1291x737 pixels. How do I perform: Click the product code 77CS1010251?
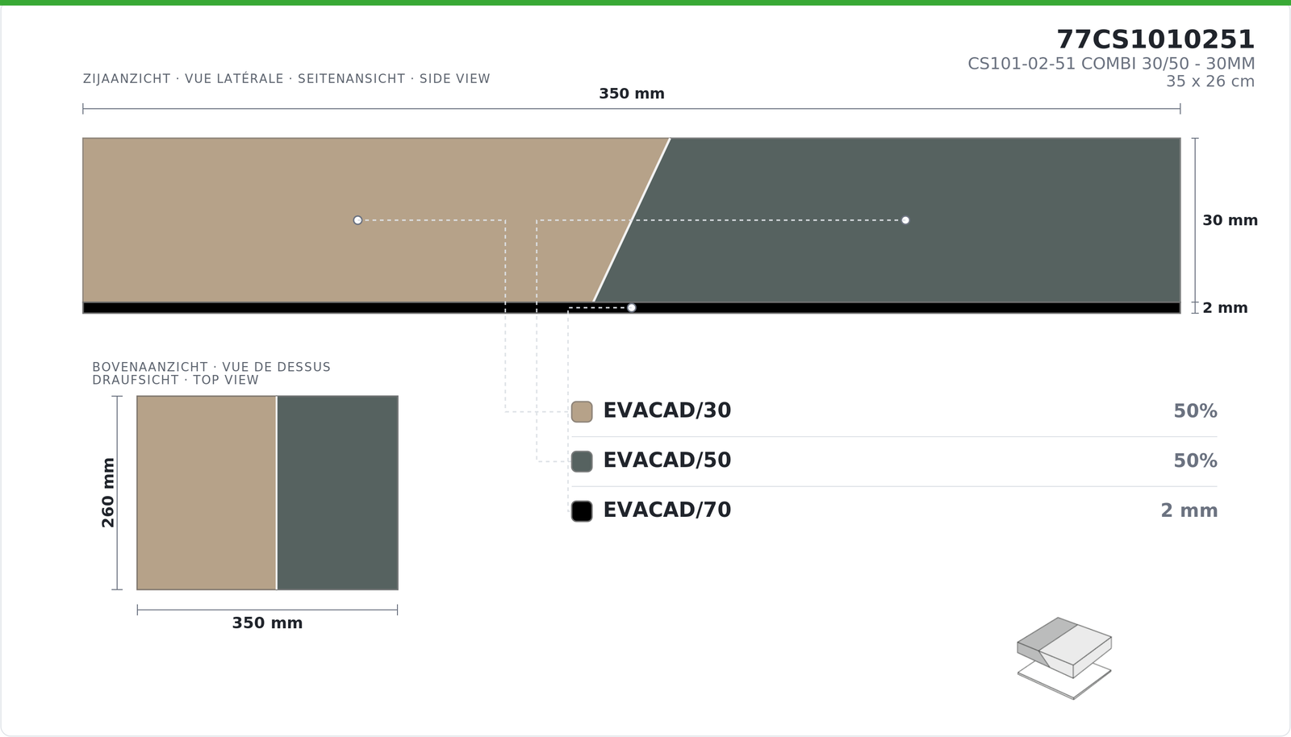[x=1155, y=40]
